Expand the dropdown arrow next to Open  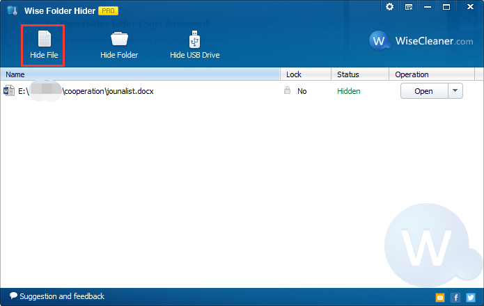tap(455, 91)
